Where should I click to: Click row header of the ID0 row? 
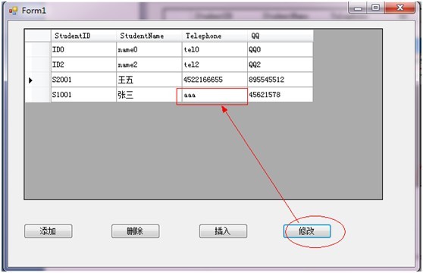[x=38, y=49]
